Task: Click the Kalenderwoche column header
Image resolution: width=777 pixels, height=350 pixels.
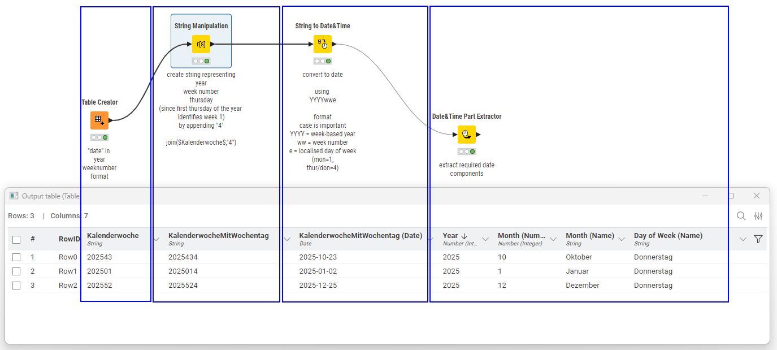Action: click(x=113, y=236)
